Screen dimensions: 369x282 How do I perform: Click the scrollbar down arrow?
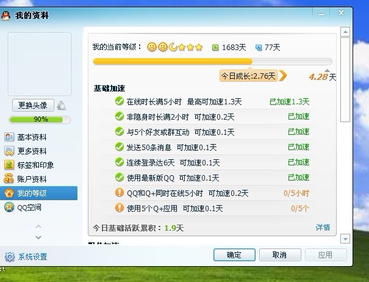[x=345, y=239]
